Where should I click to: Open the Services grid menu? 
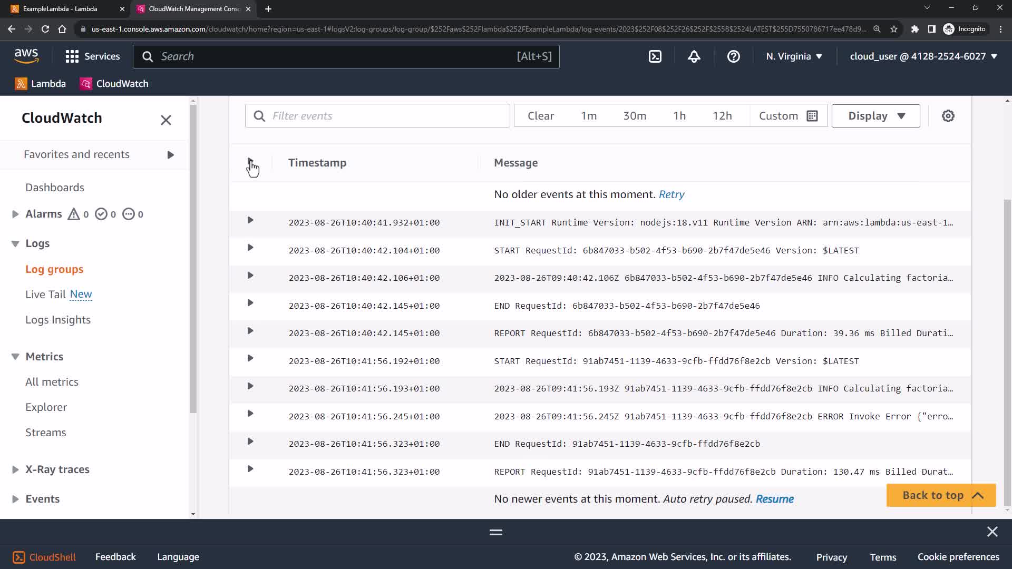click(x=93, y=56)
